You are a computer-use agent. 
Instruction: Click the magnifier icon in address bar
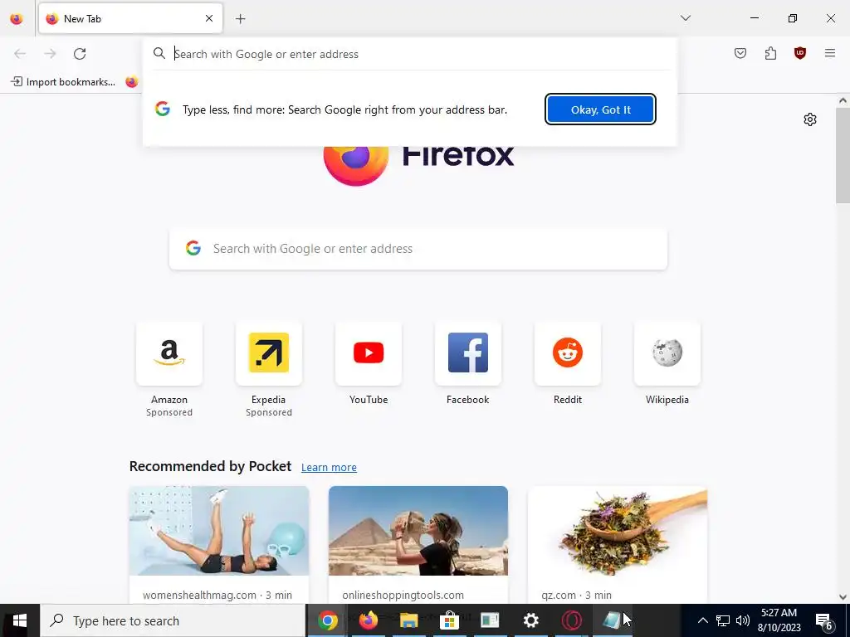159,53
